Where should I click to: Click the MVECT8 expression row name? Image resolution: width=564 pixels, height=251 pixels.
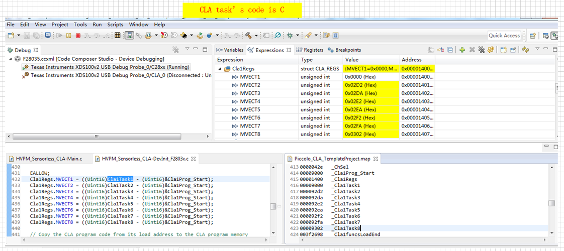250,135
